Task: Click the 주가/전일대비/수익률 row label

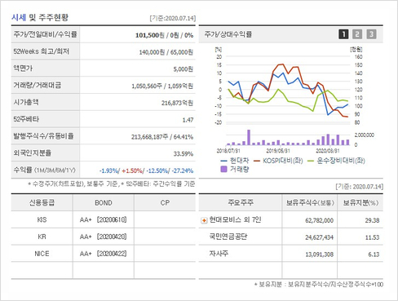Action: tap(46, 34)
